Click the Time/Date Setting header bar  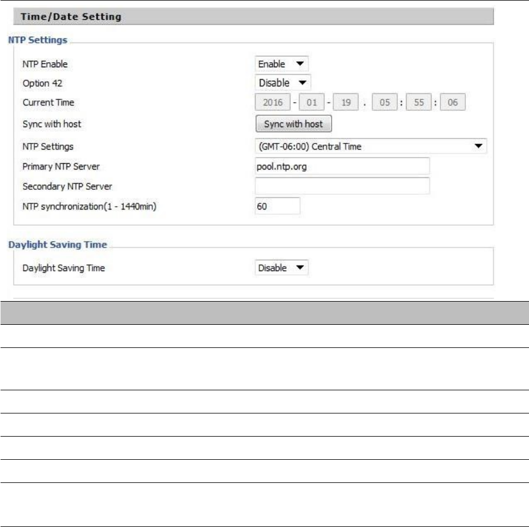[x=253, y=16]
